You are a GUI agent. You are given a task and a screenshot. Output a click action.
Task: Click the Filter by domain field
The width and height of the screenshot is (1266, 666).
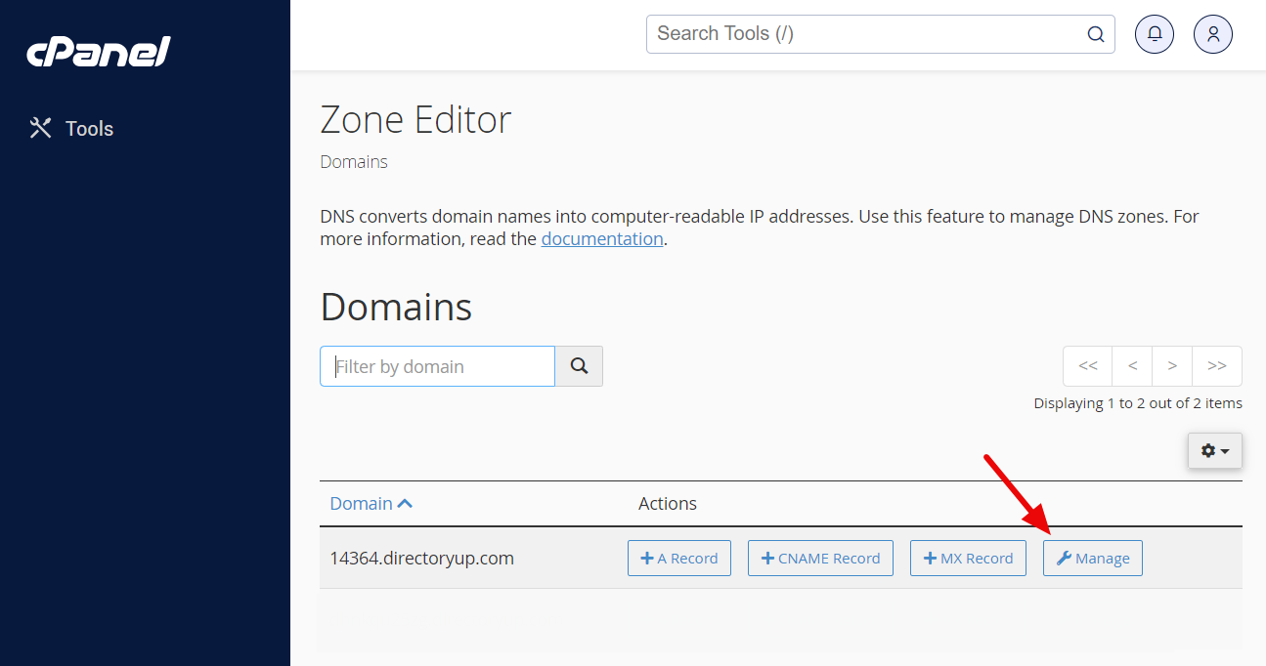pyautogui.click(x=437, y=366)
